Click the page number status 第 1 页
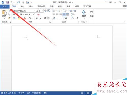Screen dimensions: 127x95 click(8, 93)
